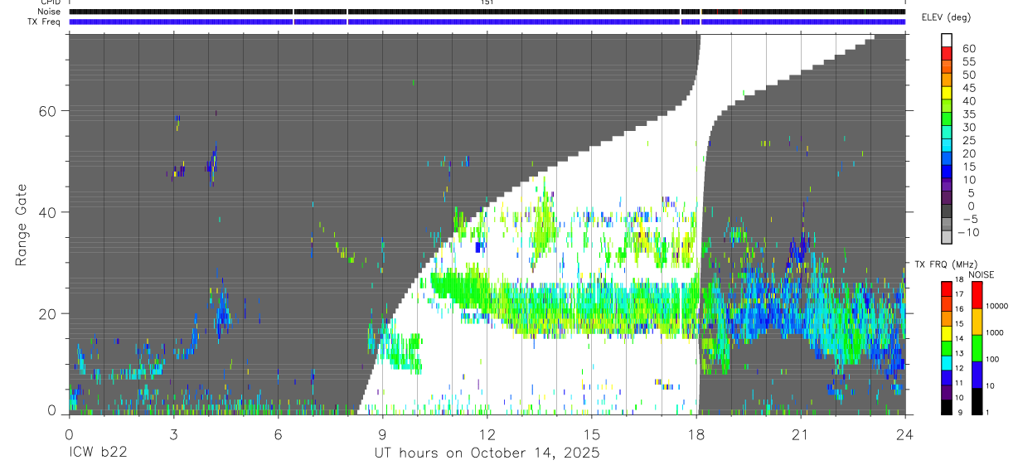Click the '14' value on TX FRQ scale
Viewport: 1018px width, 470px height.
coord(960,339)
